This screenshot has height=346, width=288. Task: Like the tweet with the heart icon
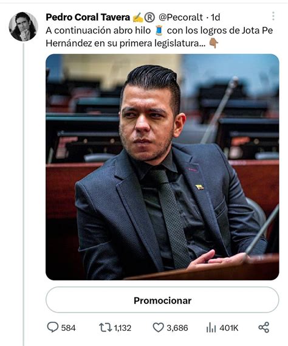(x=159, y=328)
